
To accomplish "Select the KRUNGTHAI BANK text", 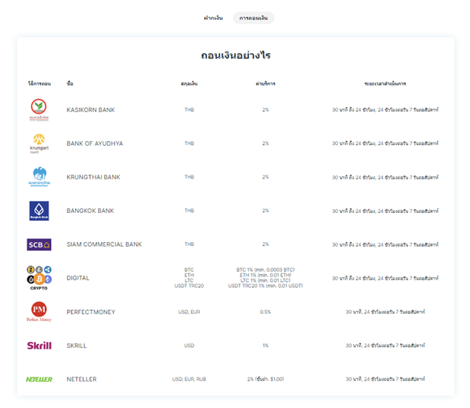I will pyautogui.click(x=93, y=177).
